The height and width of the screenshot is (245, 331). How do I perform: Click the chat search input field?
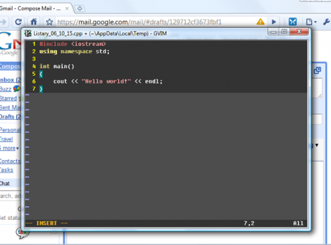[10, 196]
